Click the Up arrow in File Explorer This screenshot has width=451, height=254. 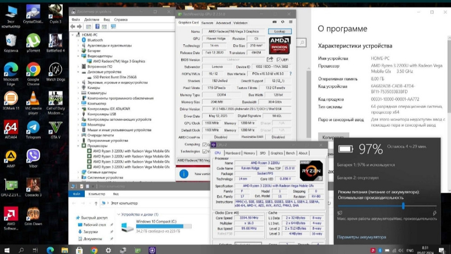[x=96, y=203]
